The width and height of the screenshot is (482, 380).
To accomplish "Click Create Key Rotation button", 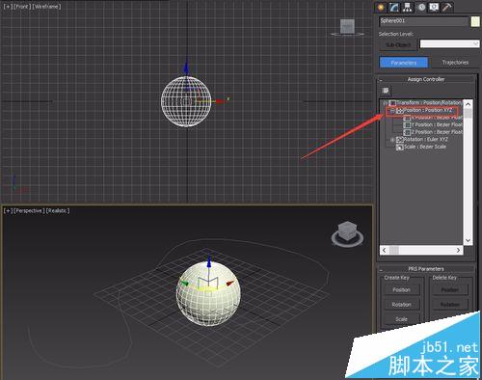I will point(401,305).
